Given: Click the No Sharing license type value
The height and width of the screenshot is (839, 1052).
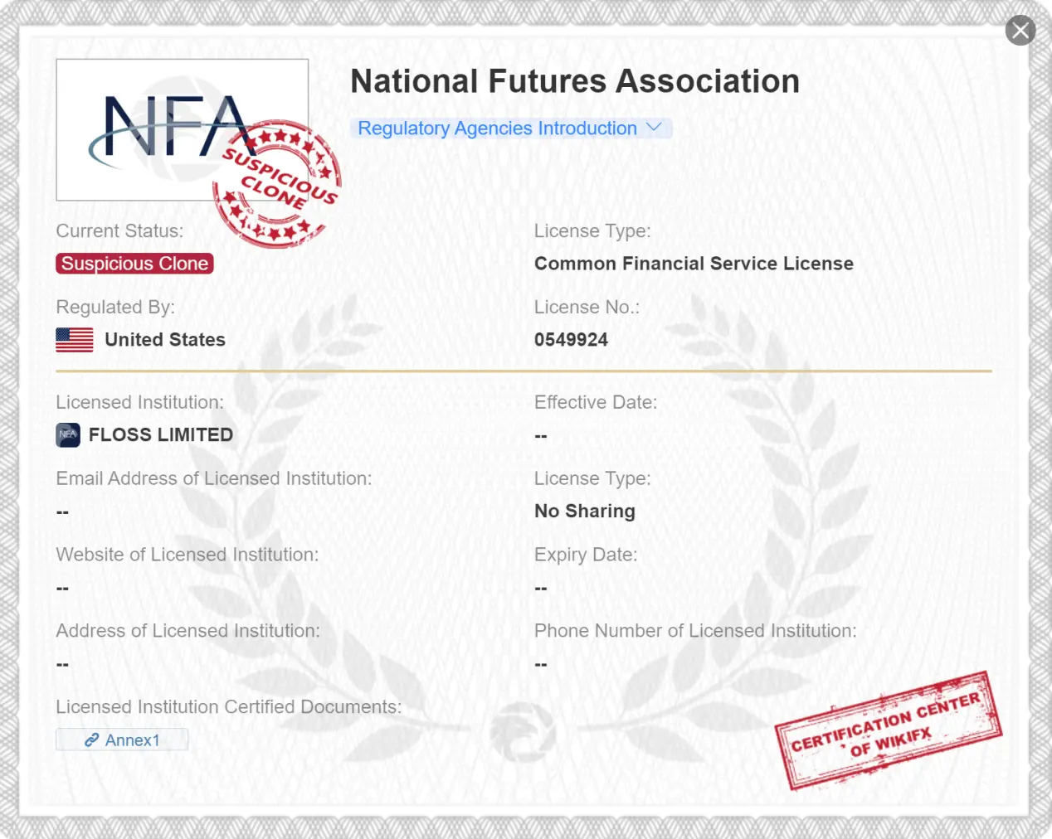Looking at the screenshot, I should point(585,511).
